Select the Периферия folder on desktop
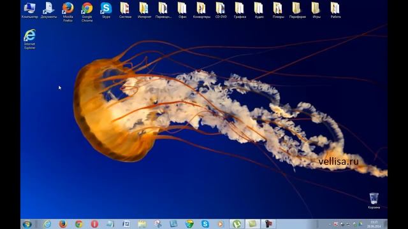The height and width of the screenshot is (229, 408). pyautogui.click(x=298, y=10)
